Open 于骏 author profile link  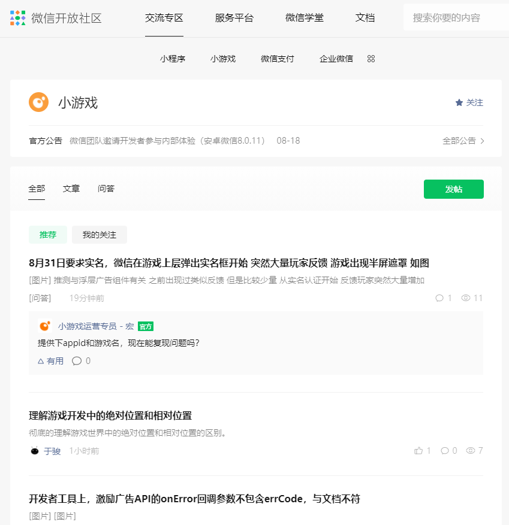pyautogui.click(x=52, y=451)
